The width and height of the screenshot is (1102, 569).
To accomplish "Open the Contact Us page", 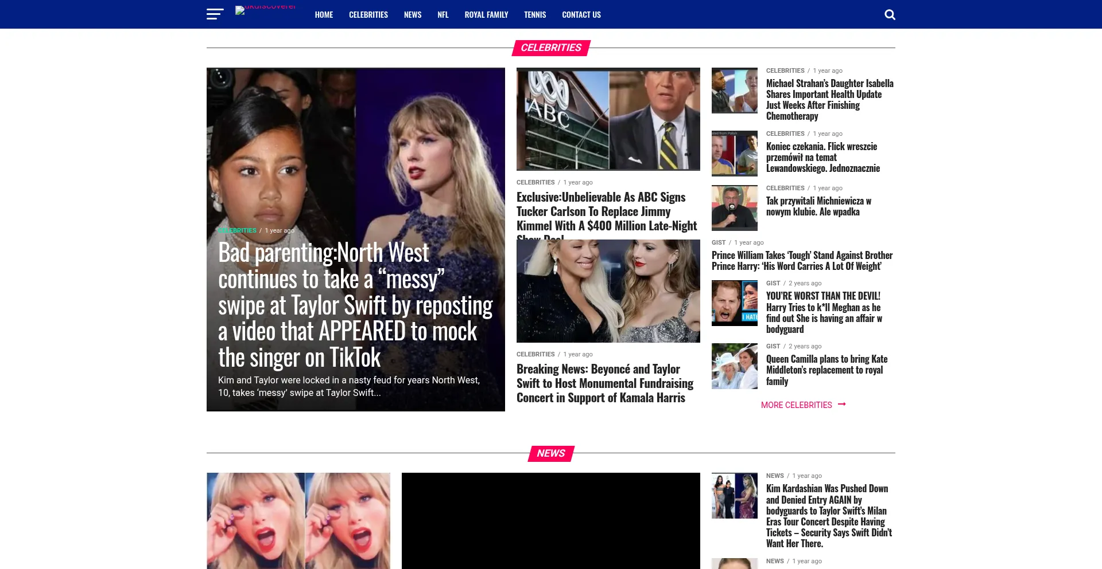I will coord(581,15).
